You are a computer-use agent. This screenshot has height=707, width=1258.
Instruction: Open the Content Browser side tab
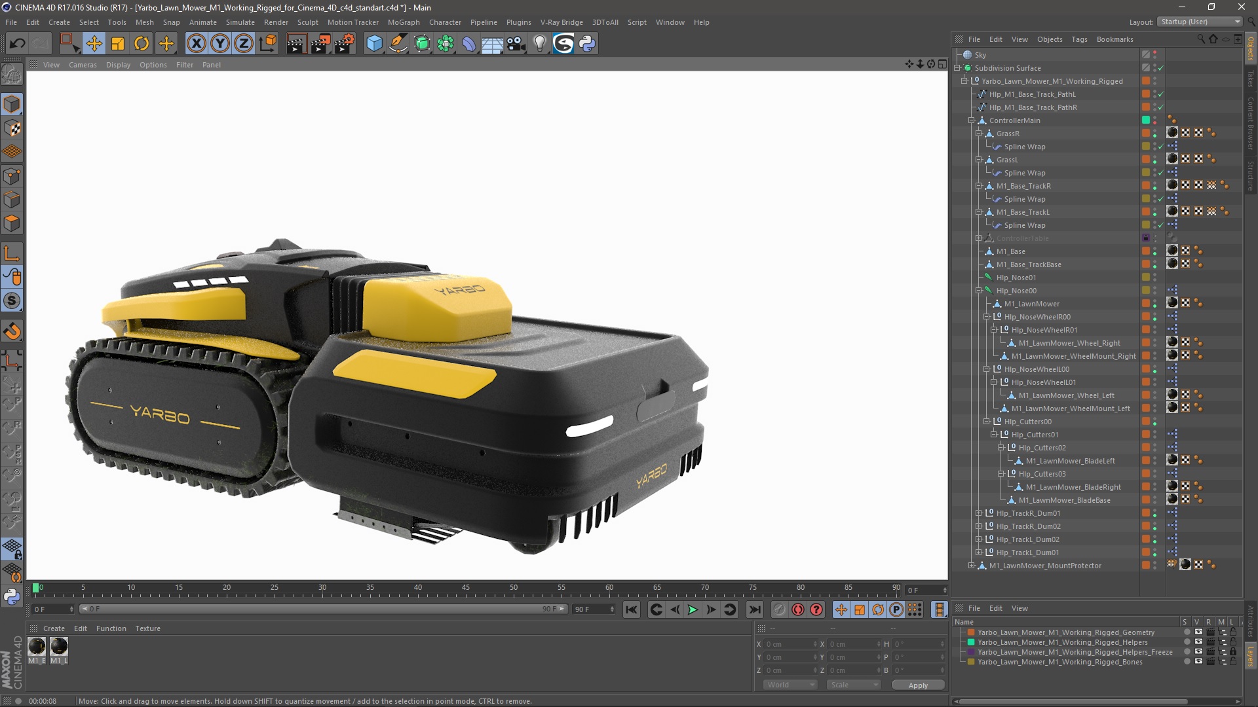point(1251,123)
